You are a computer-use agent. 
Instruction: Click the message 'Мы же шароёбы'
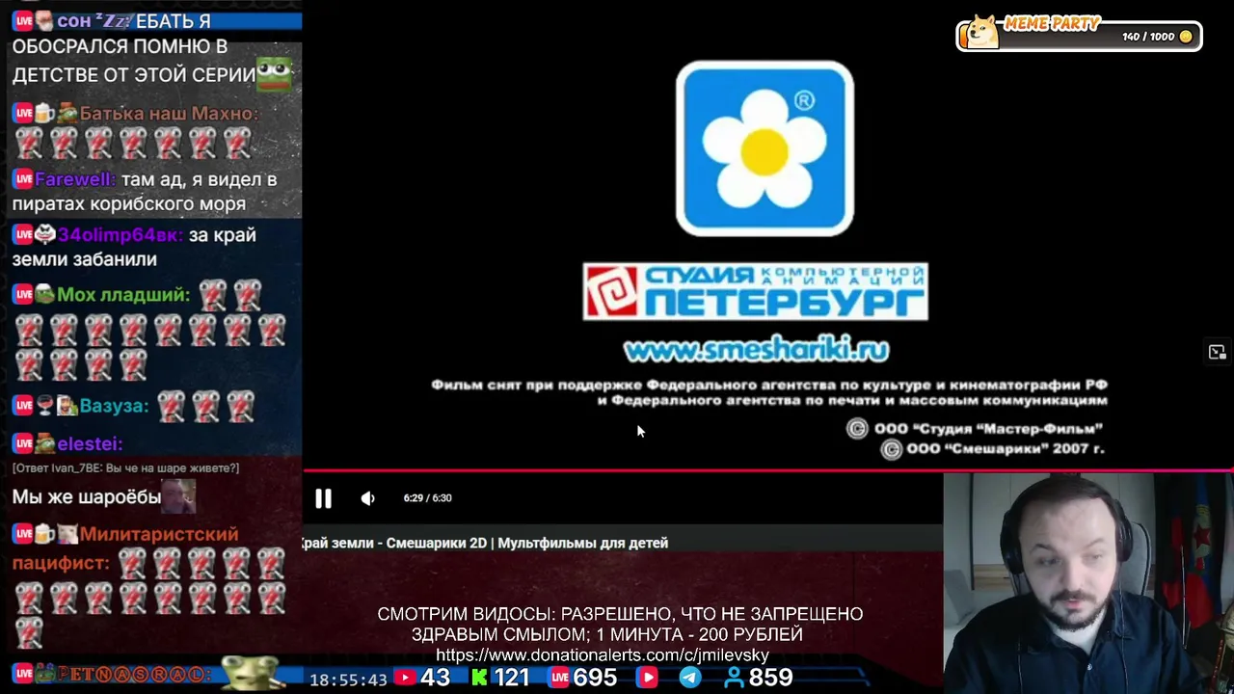(87, 497)
